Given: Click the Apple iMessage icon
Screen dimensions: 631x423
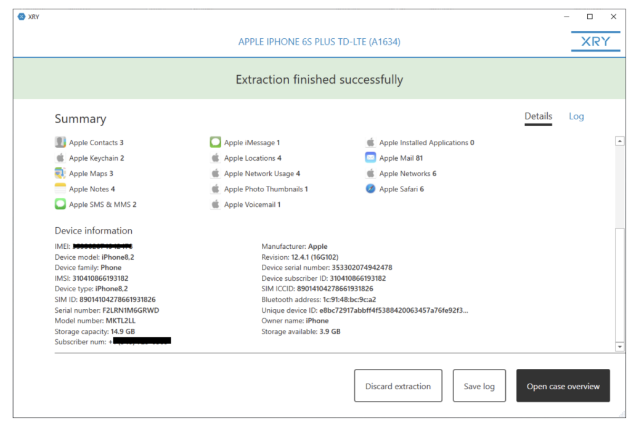Looking at the screenshot, I should [216, 142].
